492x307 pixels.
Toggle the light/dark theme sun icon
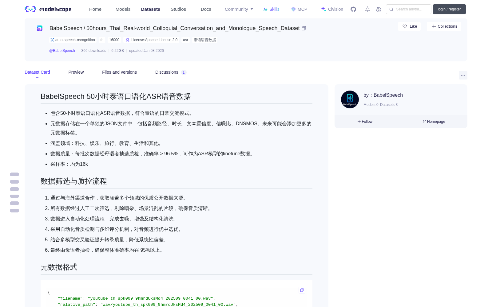367,9
